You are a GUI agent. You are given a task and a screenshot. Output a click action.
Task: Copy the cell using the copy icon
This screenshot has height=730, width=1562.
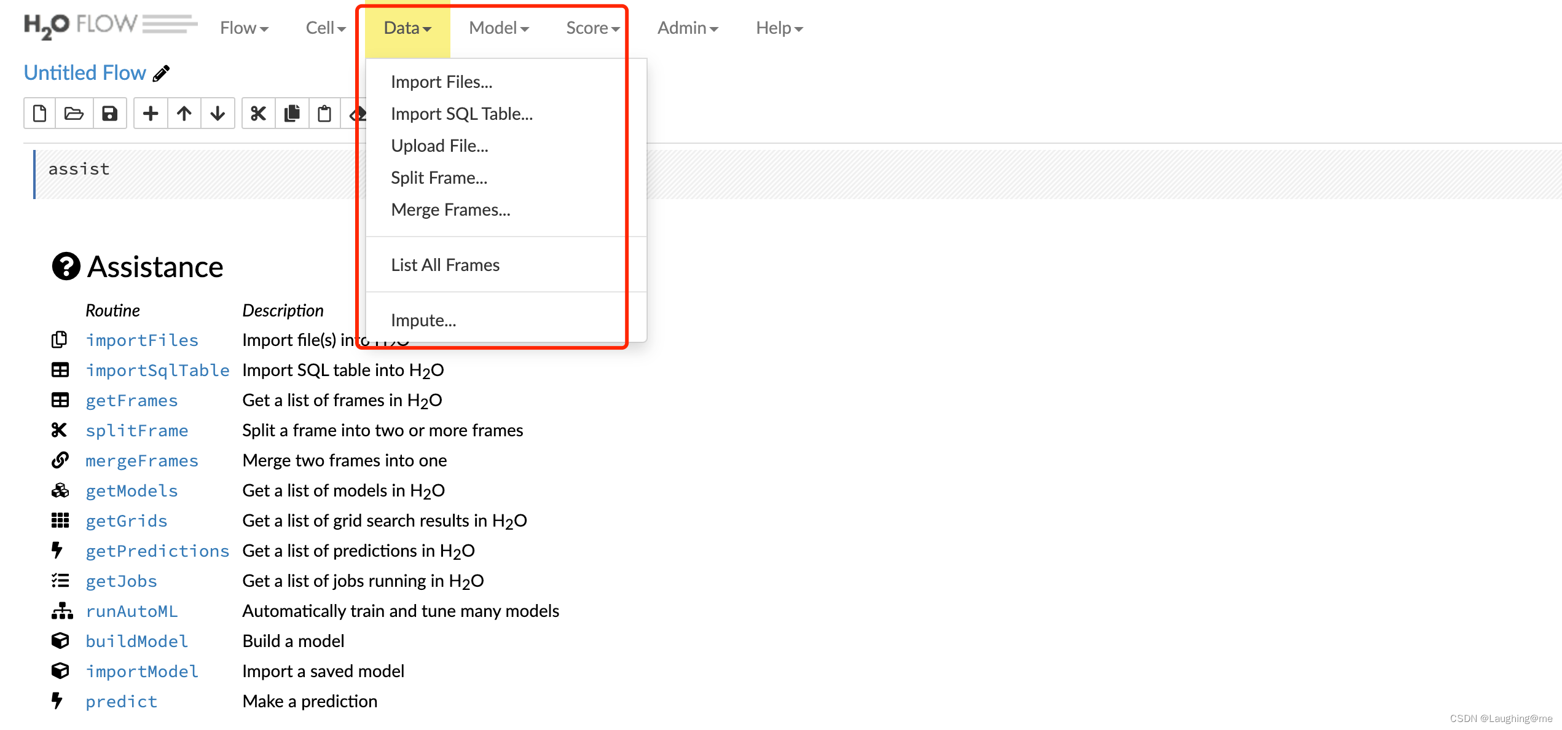(x=292, y=114)
